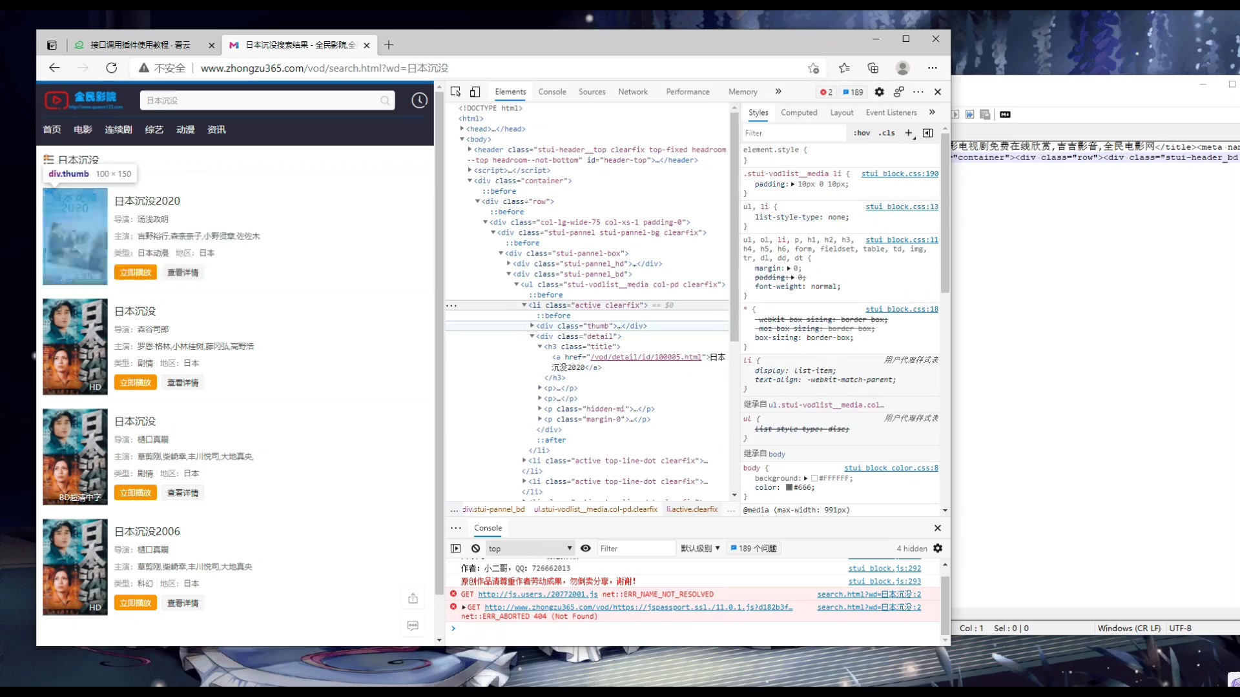Open the top context dropdown in console
1240x697 pixels.
click(x=530, y=548)
